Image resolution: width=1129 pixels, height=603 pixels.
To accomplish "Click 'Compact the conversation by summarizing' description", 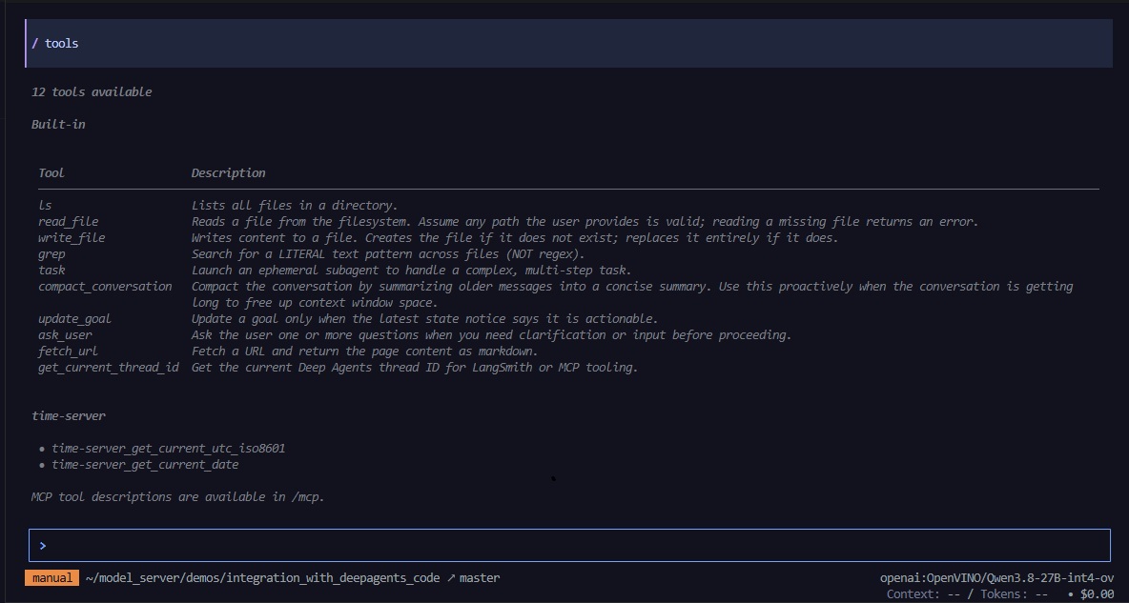I will [632, 294].
